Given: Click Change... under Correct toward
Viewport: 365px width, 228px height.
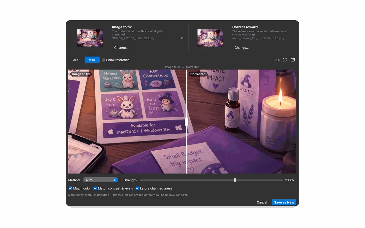Looking at the screenshot, I should click(x=241, y=48).
